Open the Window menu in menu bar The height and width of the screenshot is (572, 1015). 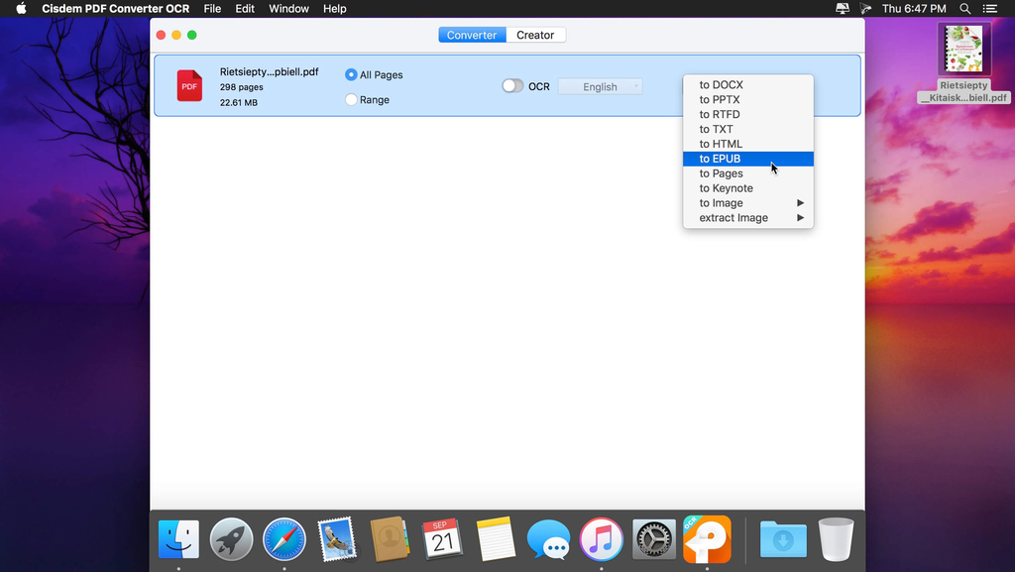click(288, 9)
